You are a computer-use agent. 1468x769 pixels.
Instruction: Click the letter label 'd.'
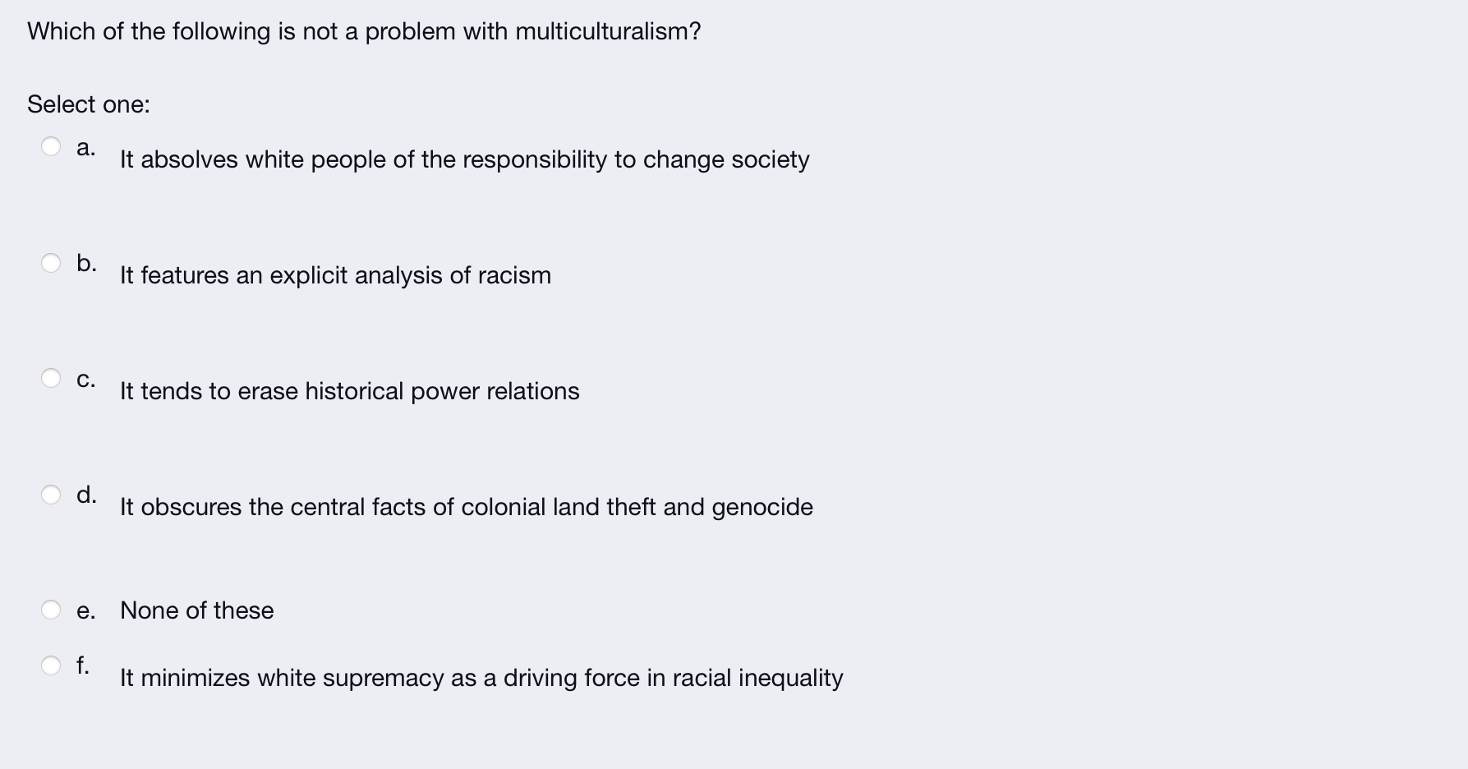[x=86, y=495]
